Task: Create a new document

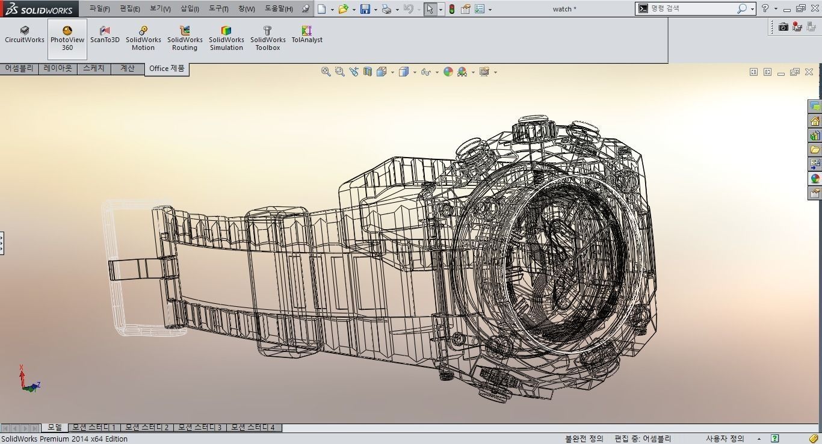Action: click(x=322, y=9)
